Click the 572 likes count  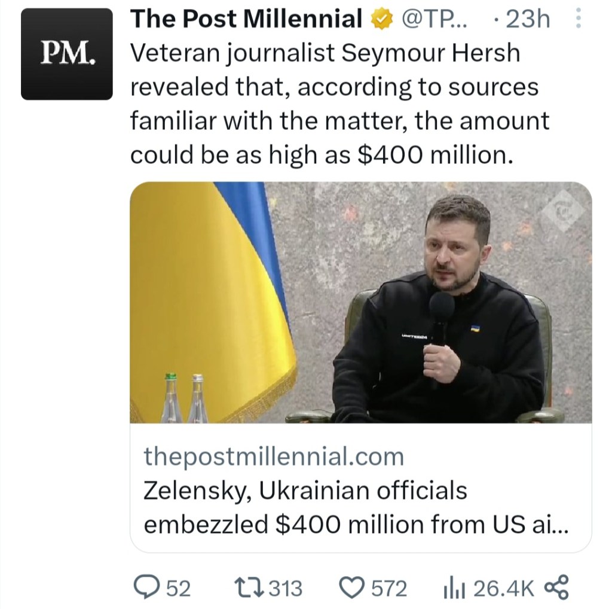[x=389, y=589]
